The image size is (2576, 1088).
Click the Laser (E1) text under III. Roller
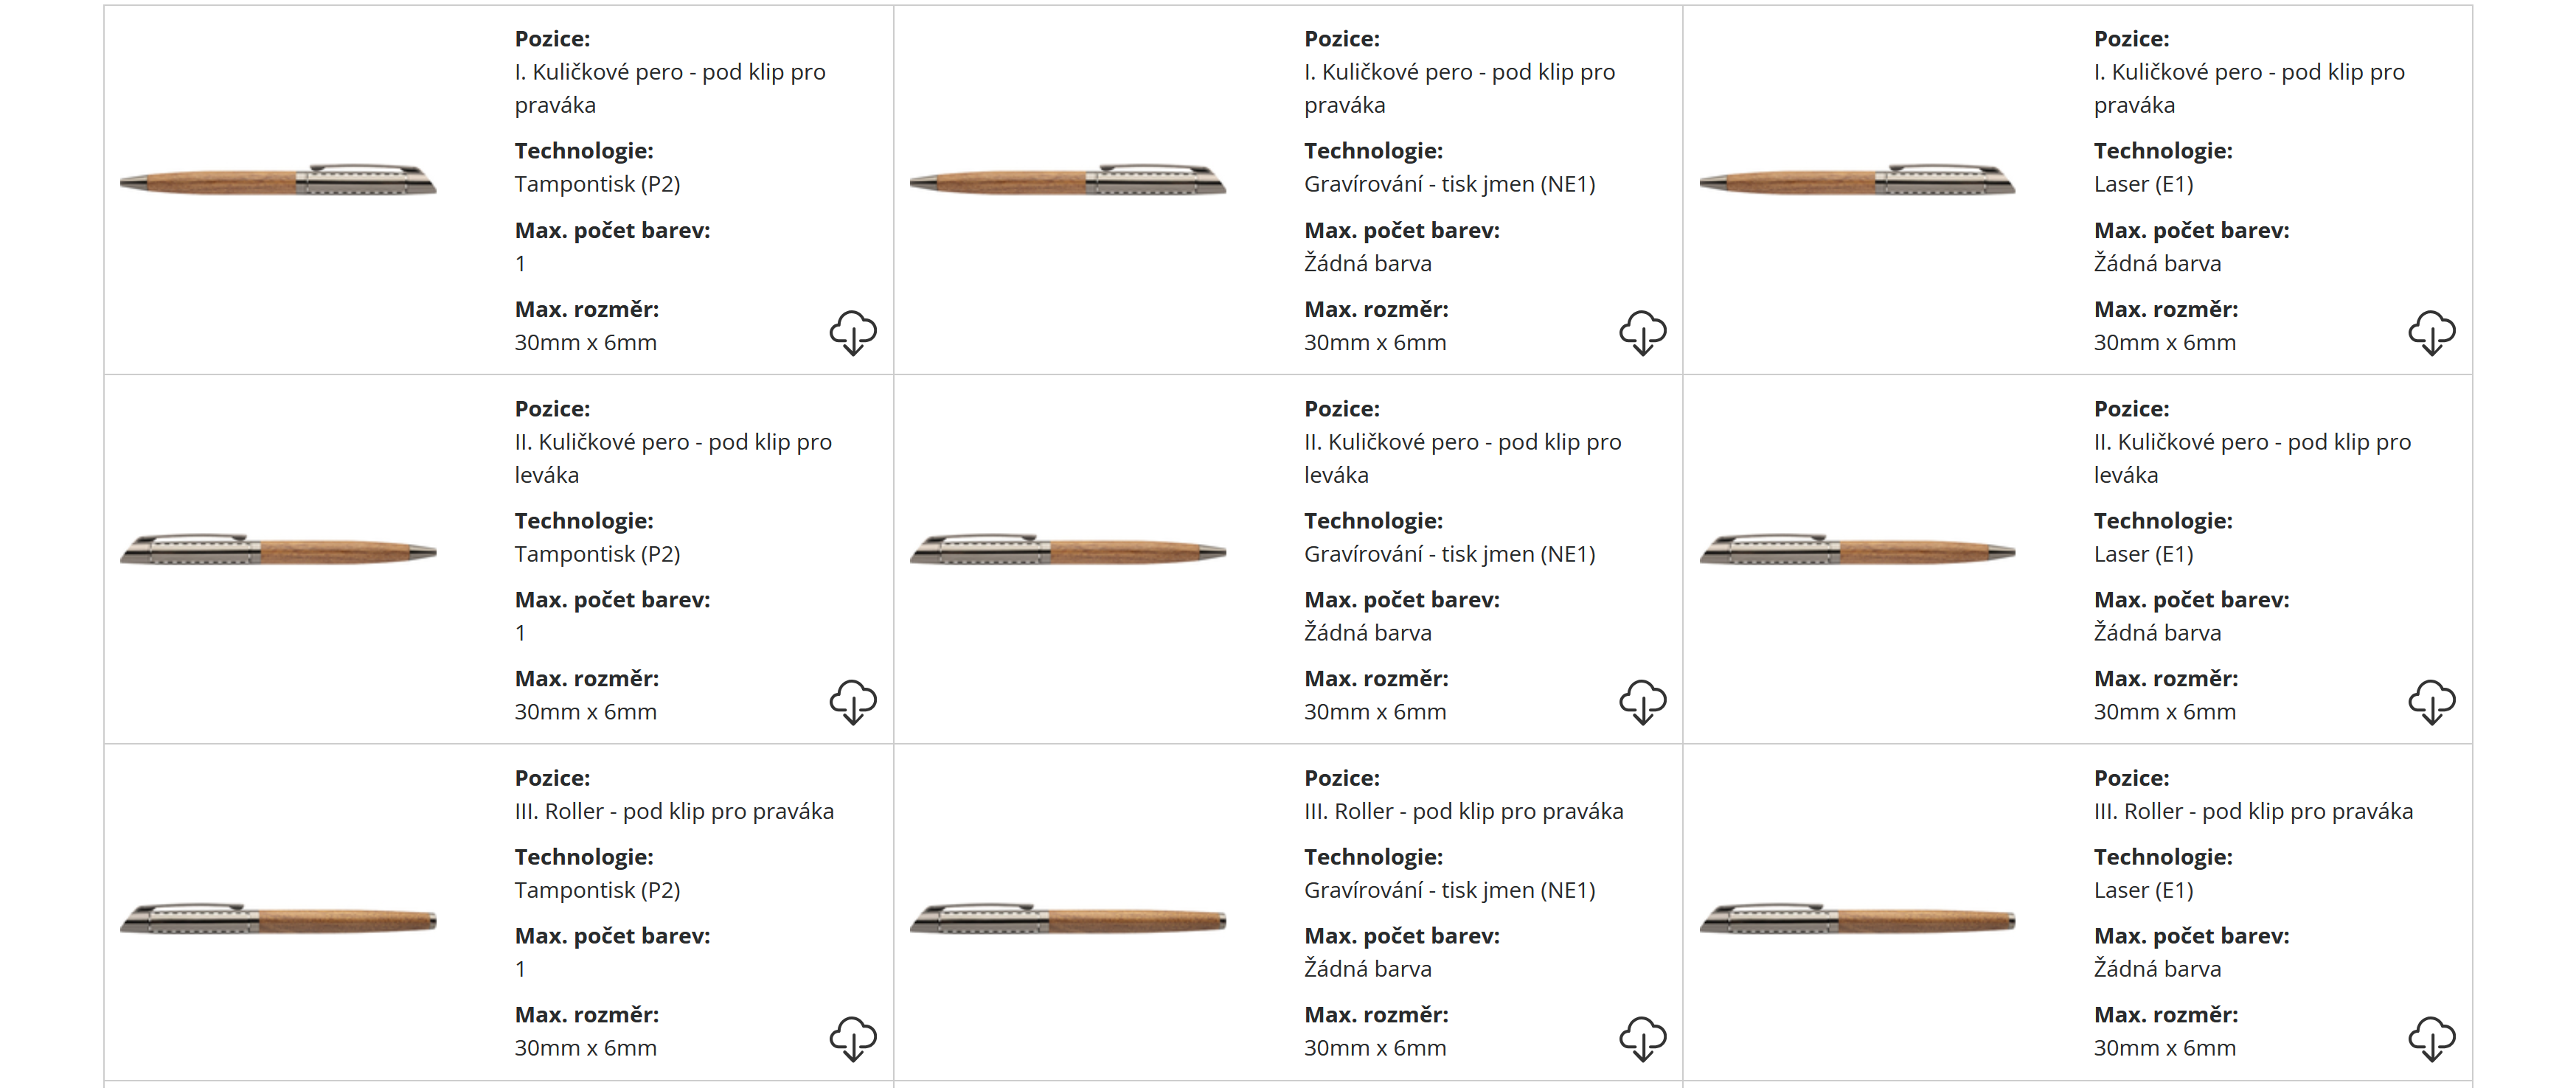point(2143,890)
